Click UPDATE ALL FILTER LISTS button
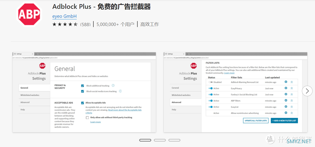The width and height of the screenshot is (315, 147). [256, 121]
